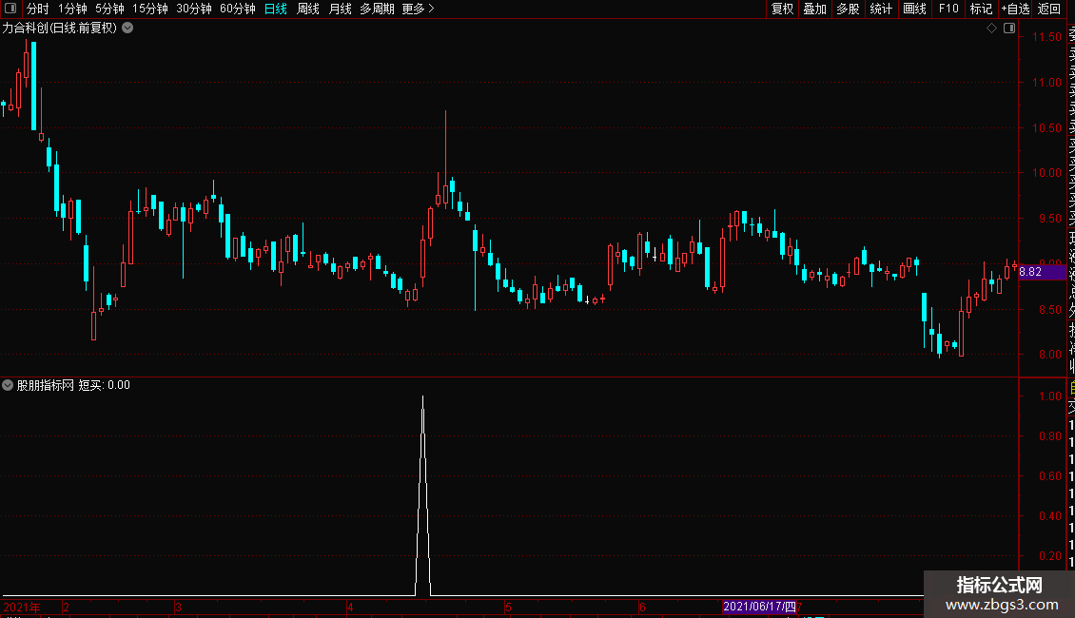Screen dimensions: 1075x618
Task: Click month 4 on the time axis
Action: point(350,607)
